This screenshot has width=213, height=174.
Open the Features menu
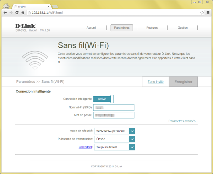pos(152,28)
